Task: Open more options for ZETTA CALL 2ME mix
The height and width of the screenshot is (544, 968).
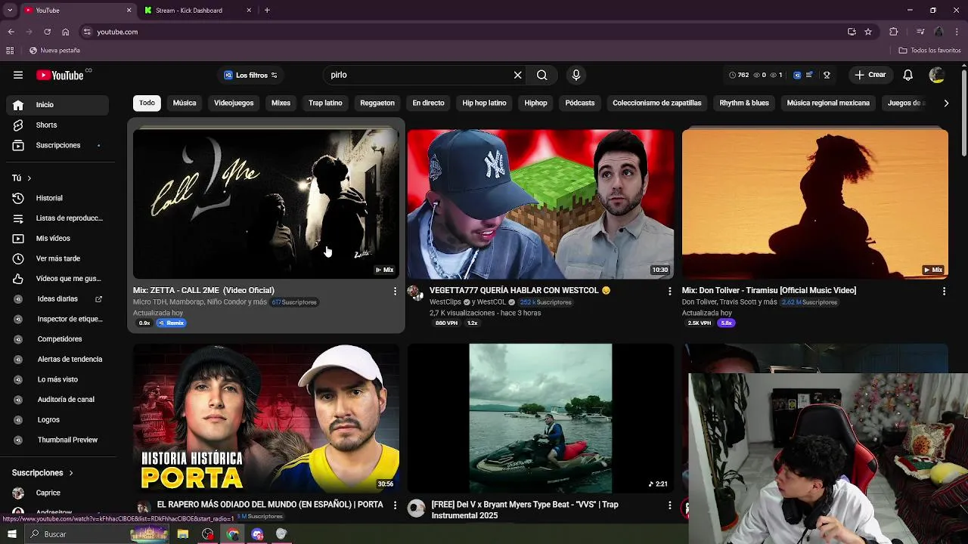Action: click(x=395, y=291)
